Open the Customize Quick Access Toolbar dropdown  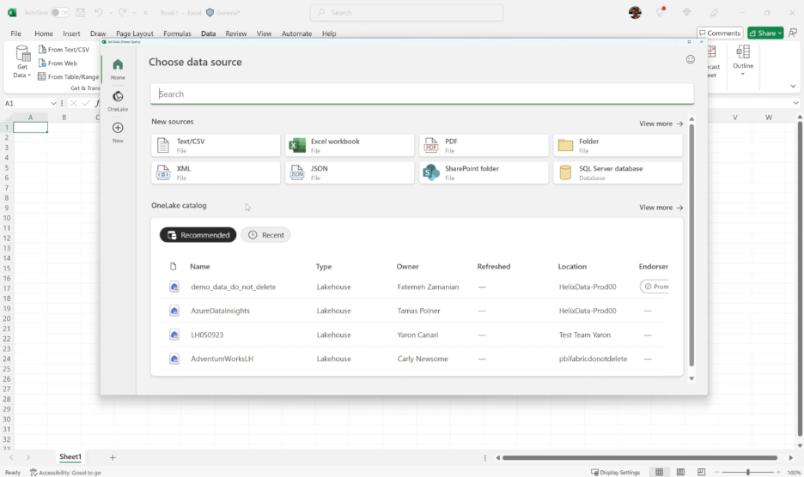pyautogui.click(x=146, y=12)
